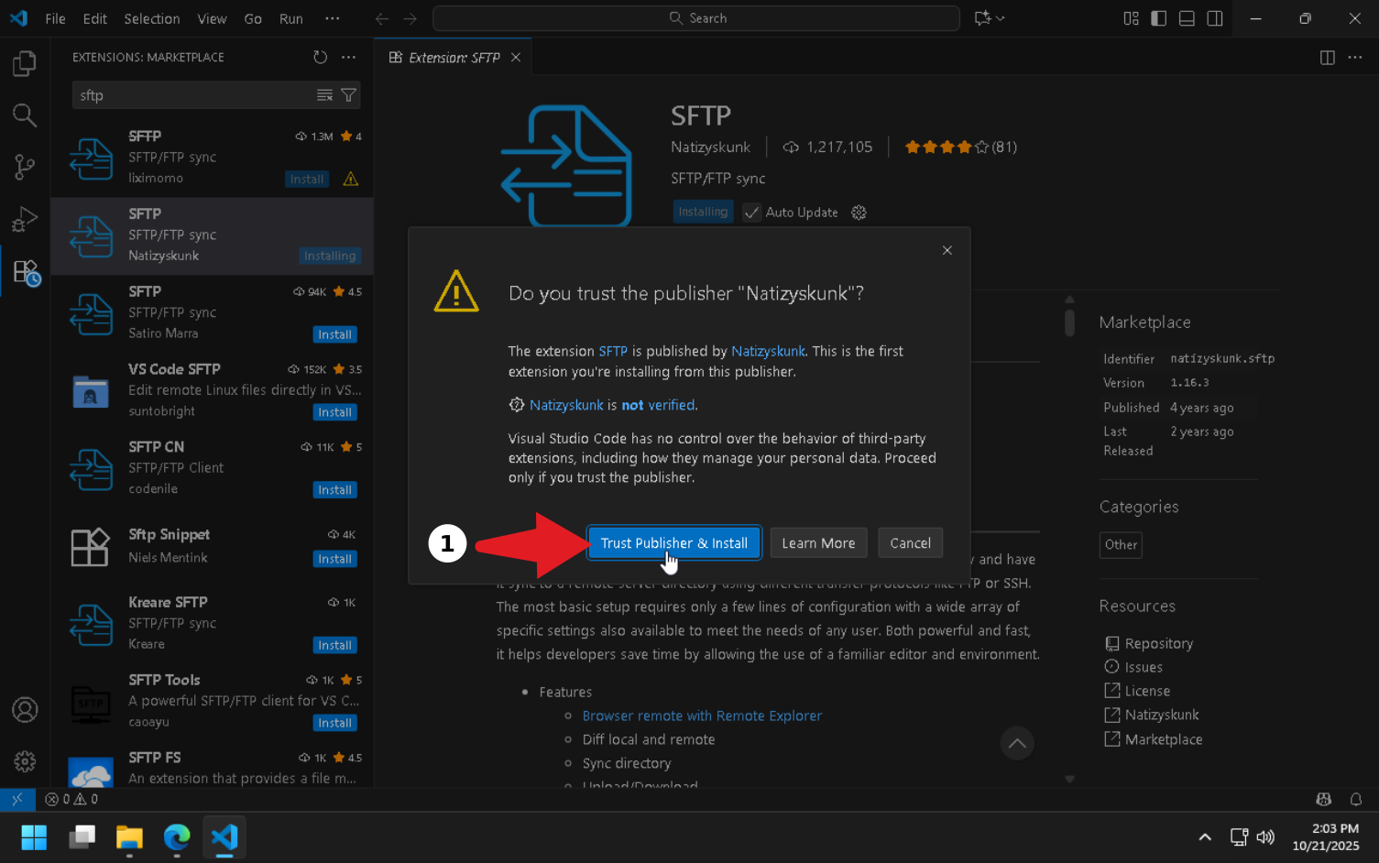
Task: Toggle the Auto Update checkbox
Action: pos(752,213)
